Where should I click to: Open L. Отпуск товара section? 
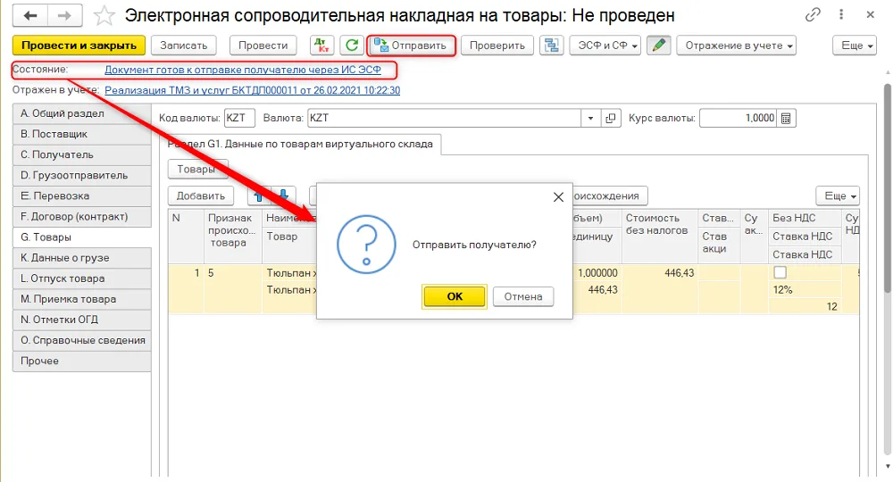click(82, 278)
